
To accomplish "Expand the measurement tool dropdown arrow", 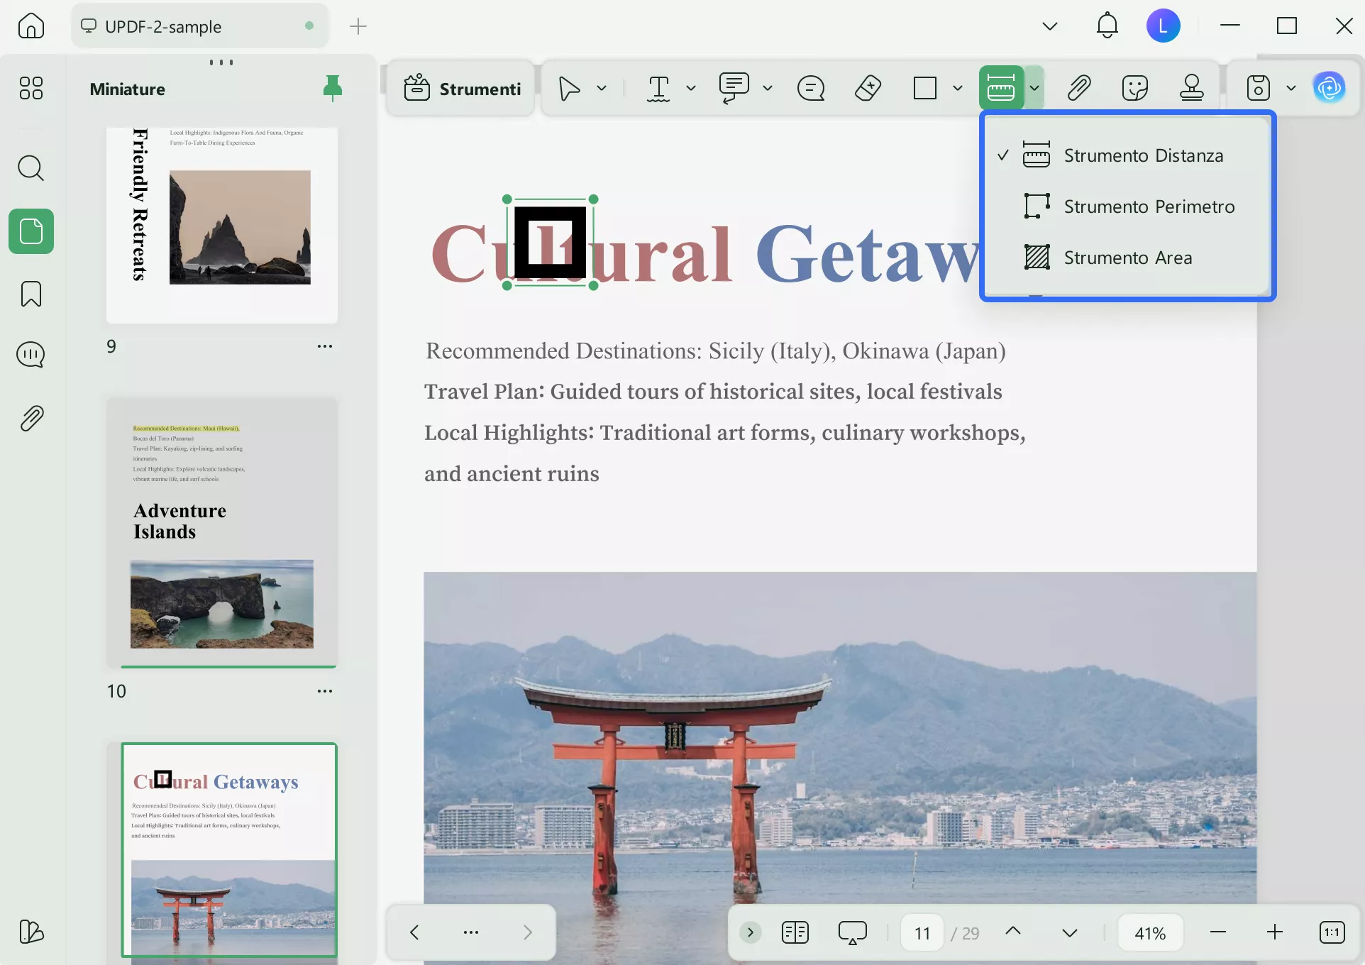I will (x=1034, y=89).
